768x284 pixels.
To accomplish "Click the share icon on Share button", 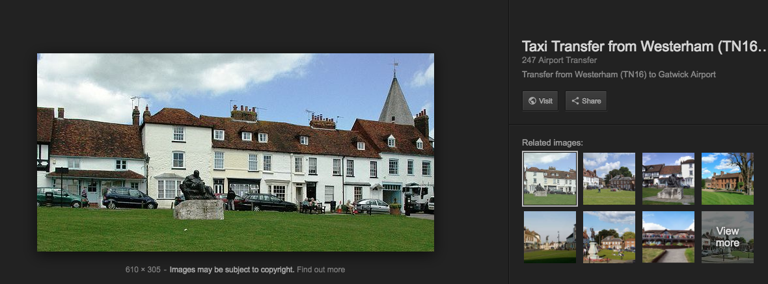I will pyautogui.click(x=575, y=101).
